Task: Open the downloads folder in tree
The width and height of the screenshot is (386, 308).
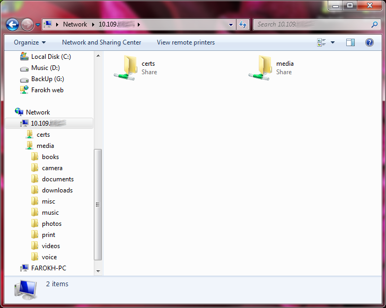Action: [x=57, y=190]
